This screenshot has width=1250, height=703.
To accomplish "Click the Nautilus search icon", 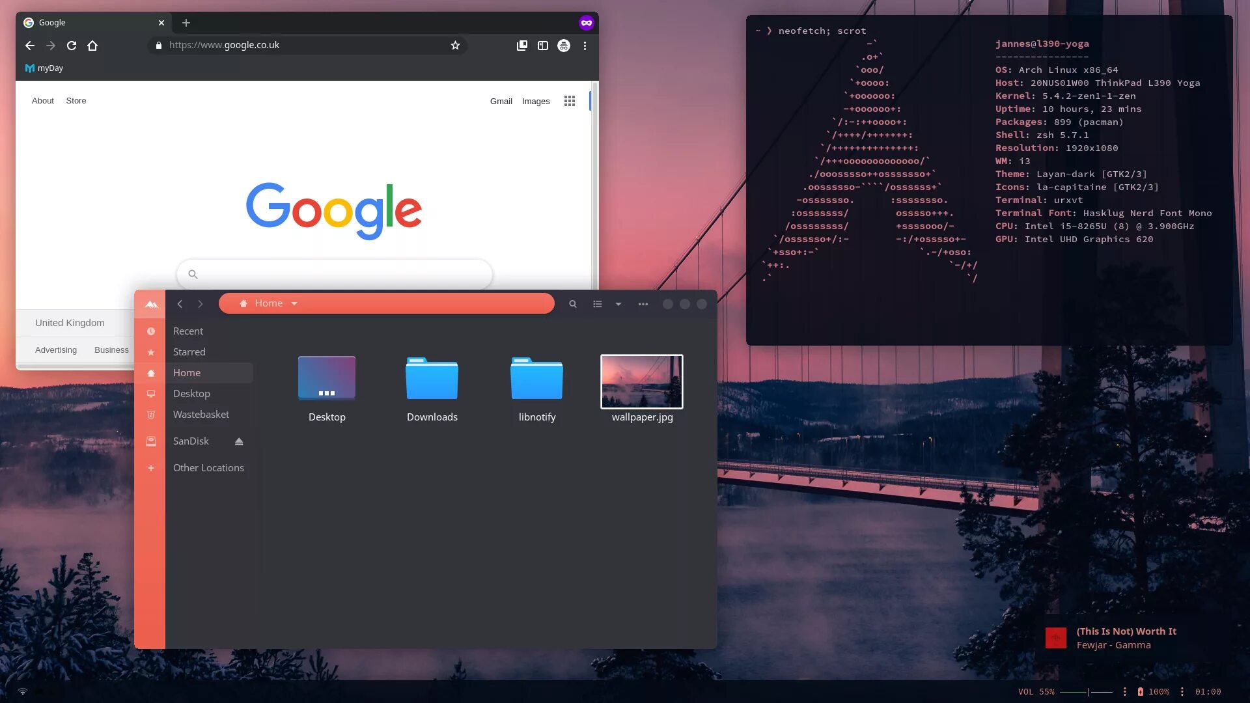I will click(x=573, y=304).
